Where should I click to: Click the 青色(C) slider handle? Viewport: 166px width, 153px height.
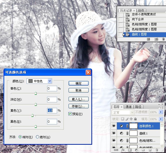(36, 93)
